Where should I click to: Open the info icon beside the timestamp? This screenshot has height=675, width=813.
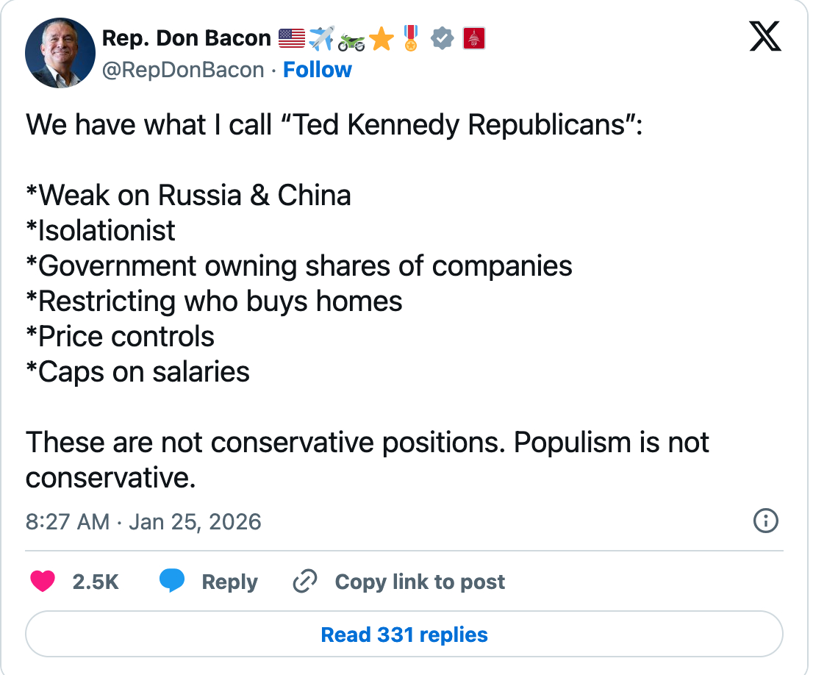[766, 521]
